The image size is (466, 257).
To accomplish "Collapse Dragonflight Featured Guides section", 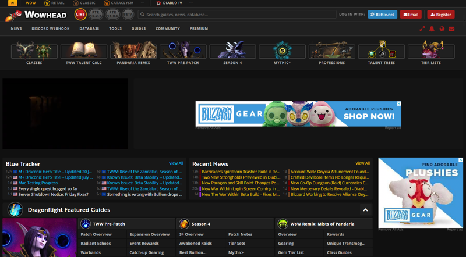I will [x=365, y=210].
